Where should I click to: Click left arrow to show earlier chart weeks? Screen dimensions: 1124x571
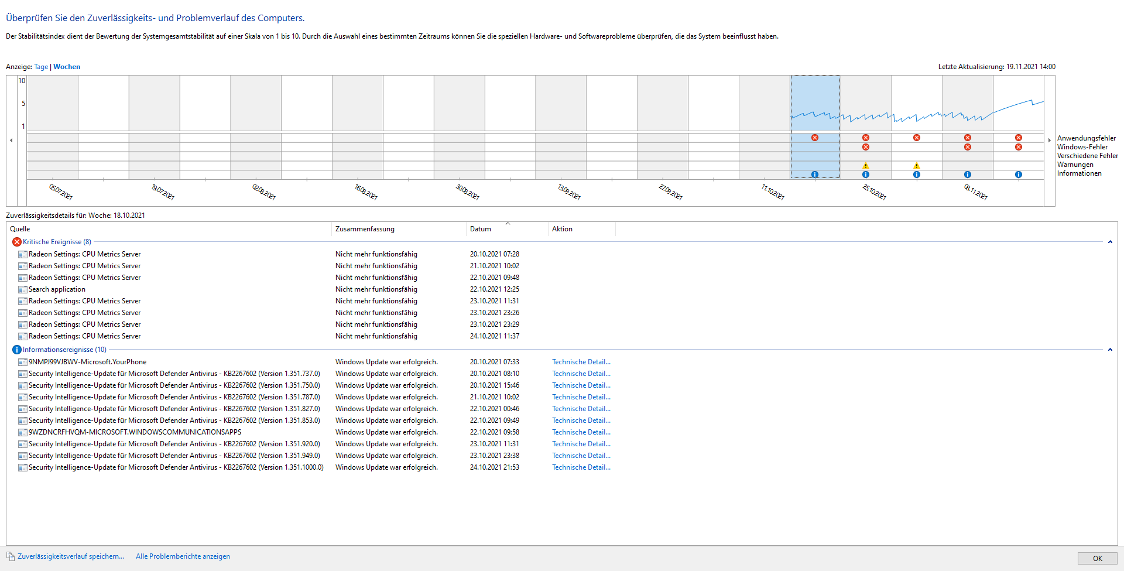(x=11, y=141)
